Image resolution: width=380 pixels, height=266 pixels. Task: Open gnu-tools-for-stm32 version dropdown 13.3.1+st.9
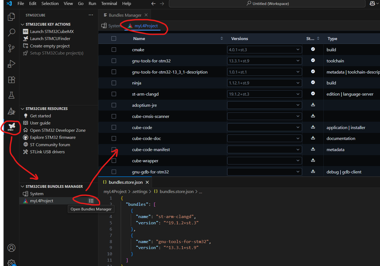[x=264, y=61]
